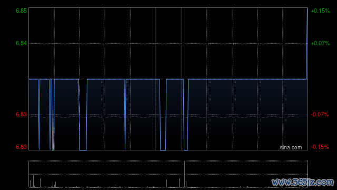
Task: Select the volume bar just left of the tallest bar
Action: pyautogui.click(x=183, y=186)
